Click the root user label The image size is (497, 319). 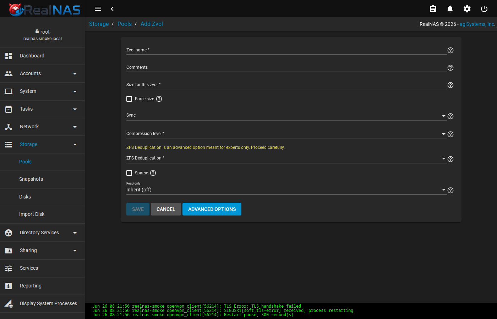coord(43,32)
